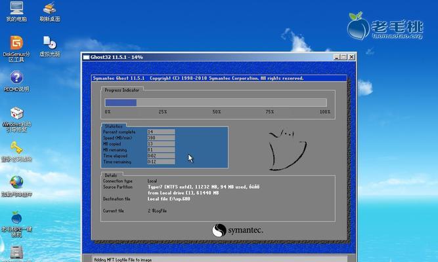Click the Symantec logo in the Ghost window
This screenshot has height=262, width=438.
click(237, 230)
